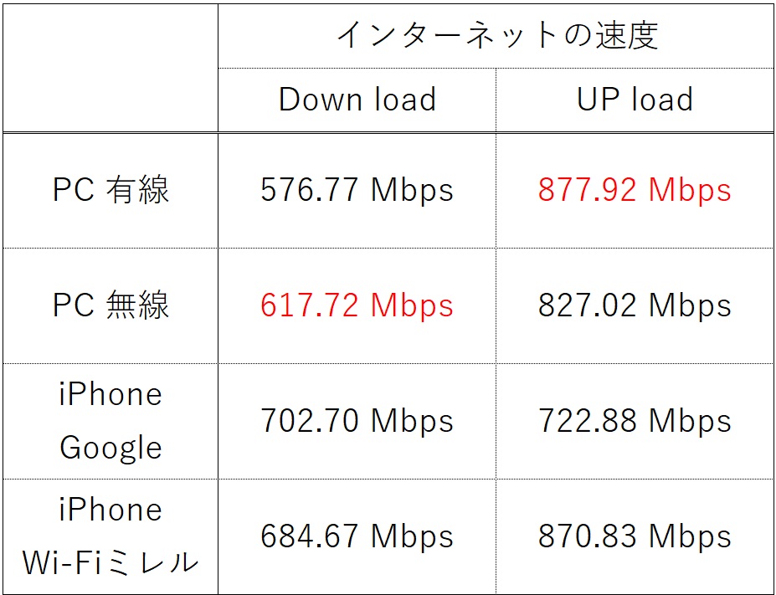Select the 722.88 Mbps upload value

[x=635, y=421]
